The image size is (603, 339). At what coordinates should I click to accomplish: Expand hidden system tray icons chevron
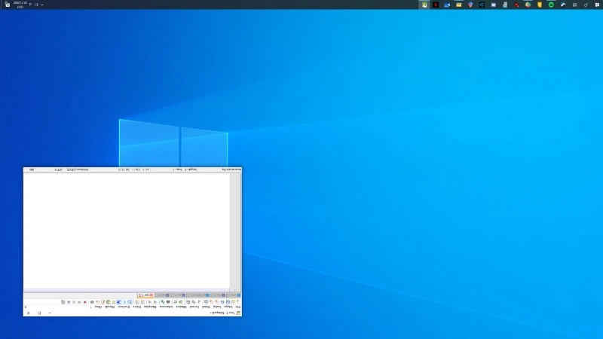[41, 5]
